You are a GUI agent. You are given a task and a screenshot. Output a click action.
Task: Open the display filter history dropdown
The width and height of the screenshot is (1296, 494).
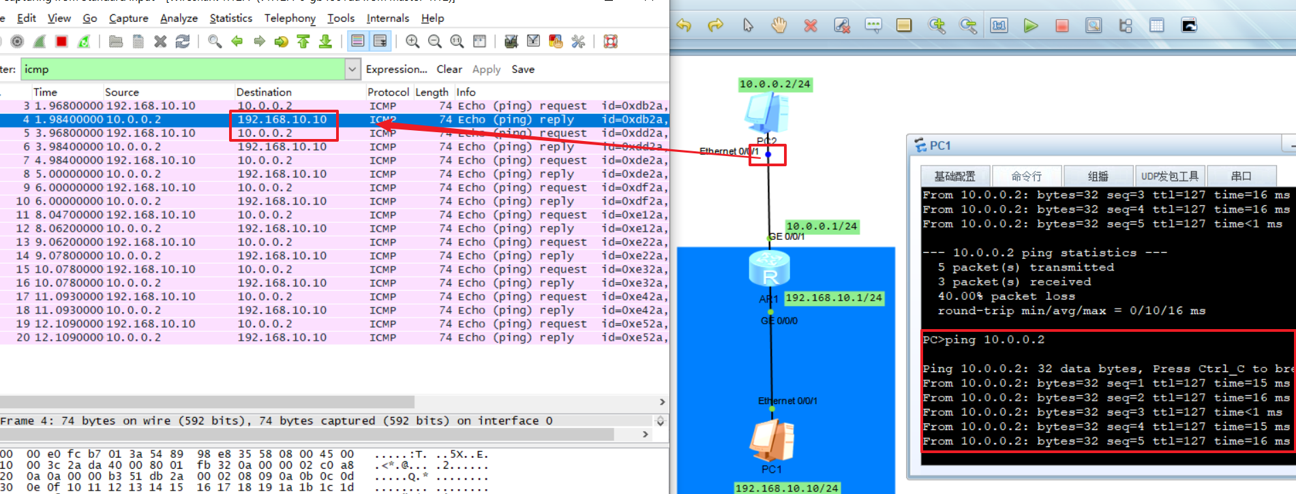click(x=352, y=69)
